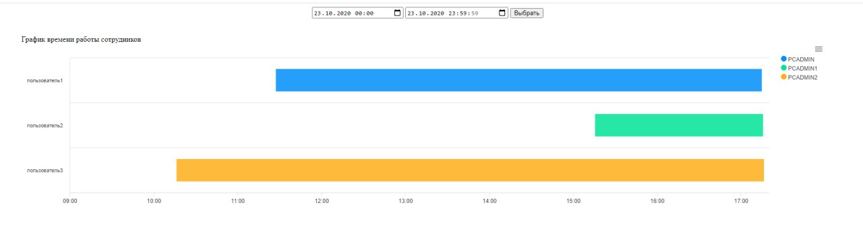Open end date calendar picker icon
The image size is (863, 246).
[x=502, y=13]
